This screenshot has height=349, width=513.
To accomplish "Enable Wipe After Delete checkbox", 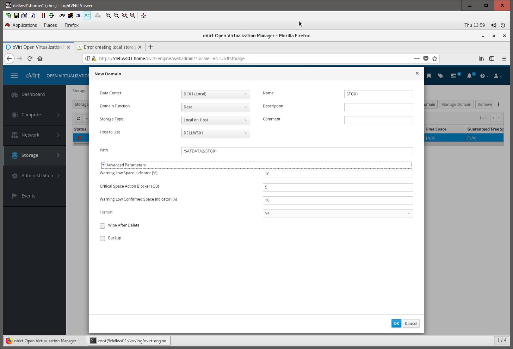I will pos(103,226).
